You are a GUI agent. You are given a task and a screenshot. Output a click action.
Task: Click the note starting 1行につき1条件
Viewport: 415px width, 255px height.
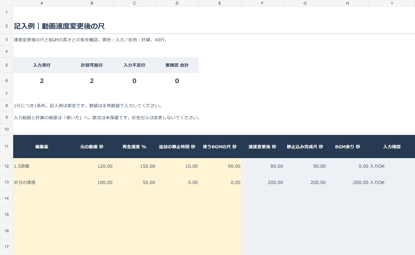[89, 106]
